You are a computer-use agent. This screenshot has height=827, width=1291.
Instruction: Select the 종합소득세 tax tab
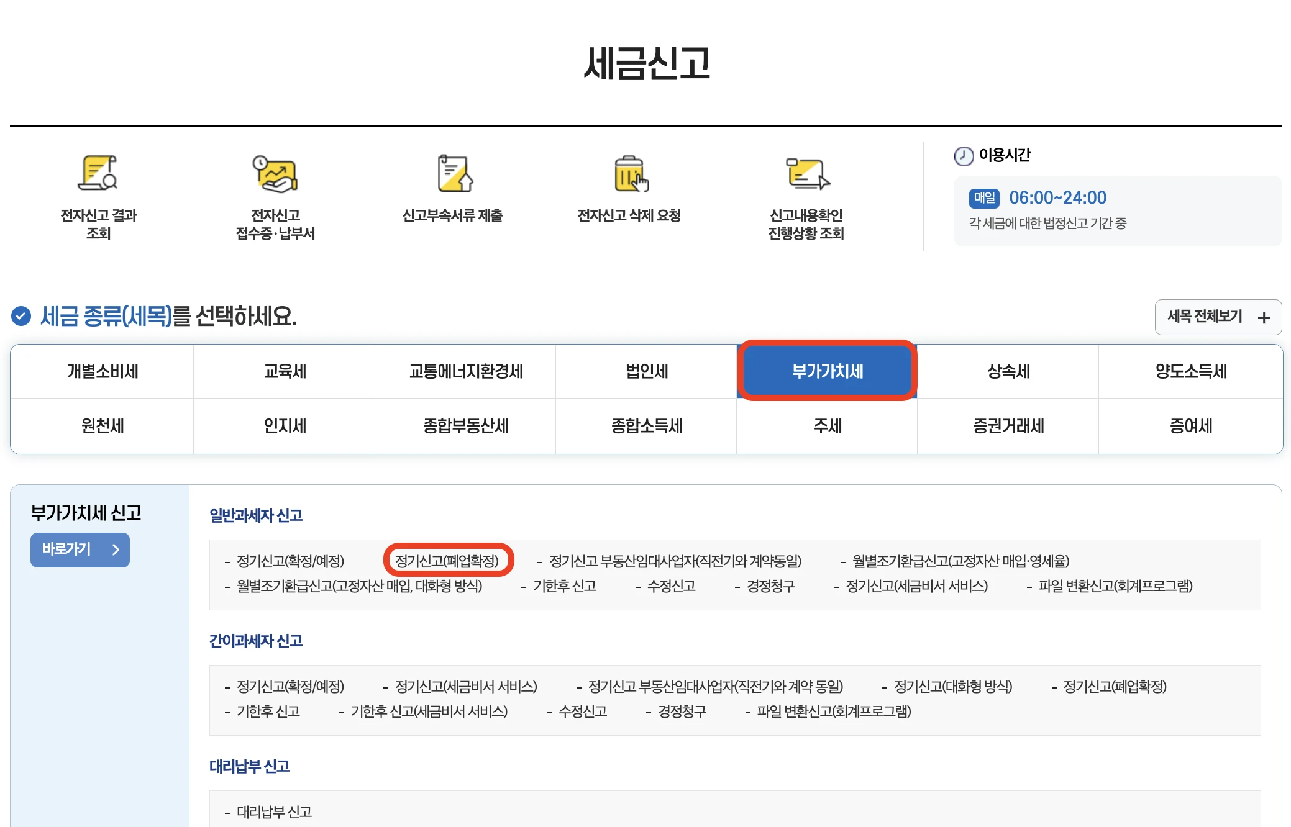point(646,426)
